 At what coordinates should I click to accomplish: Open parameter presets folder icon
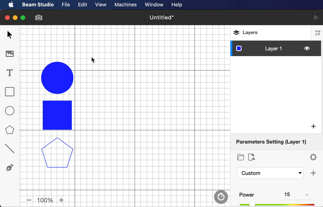click(x=240, y=157)
